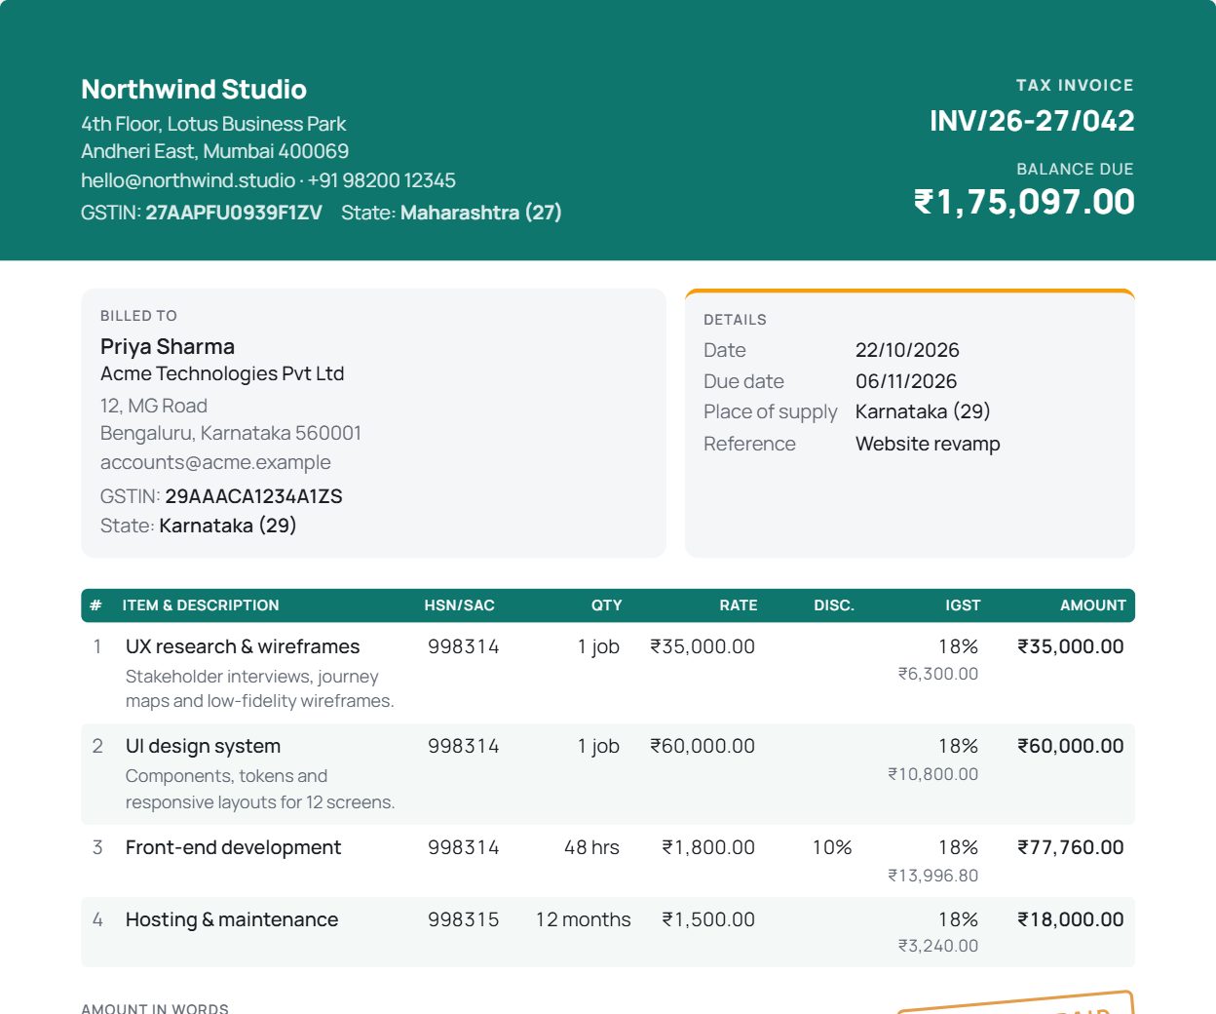Click balance due amount ₹1,75,097.00
The height and width of the screenshot is (1014, 1216).
coord(1024,202)
